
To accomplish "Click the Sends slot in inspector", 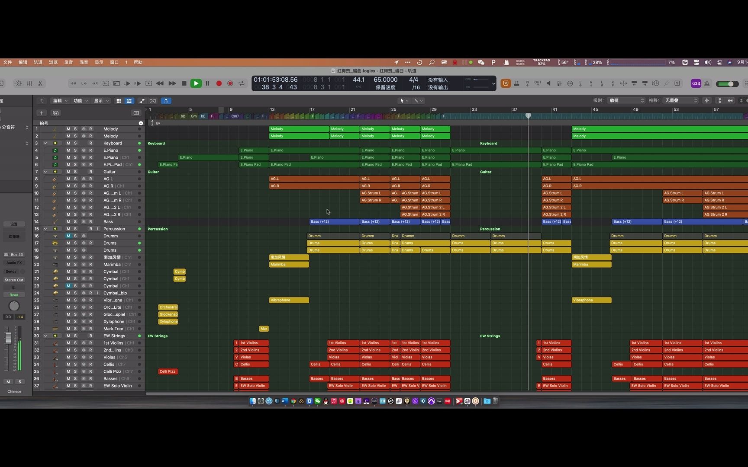I will click(11, 272).
